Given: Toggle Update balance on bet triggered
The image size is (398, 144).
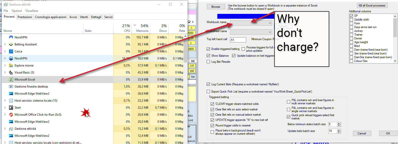Looking at the screenshot, I should tap(234, 55).
